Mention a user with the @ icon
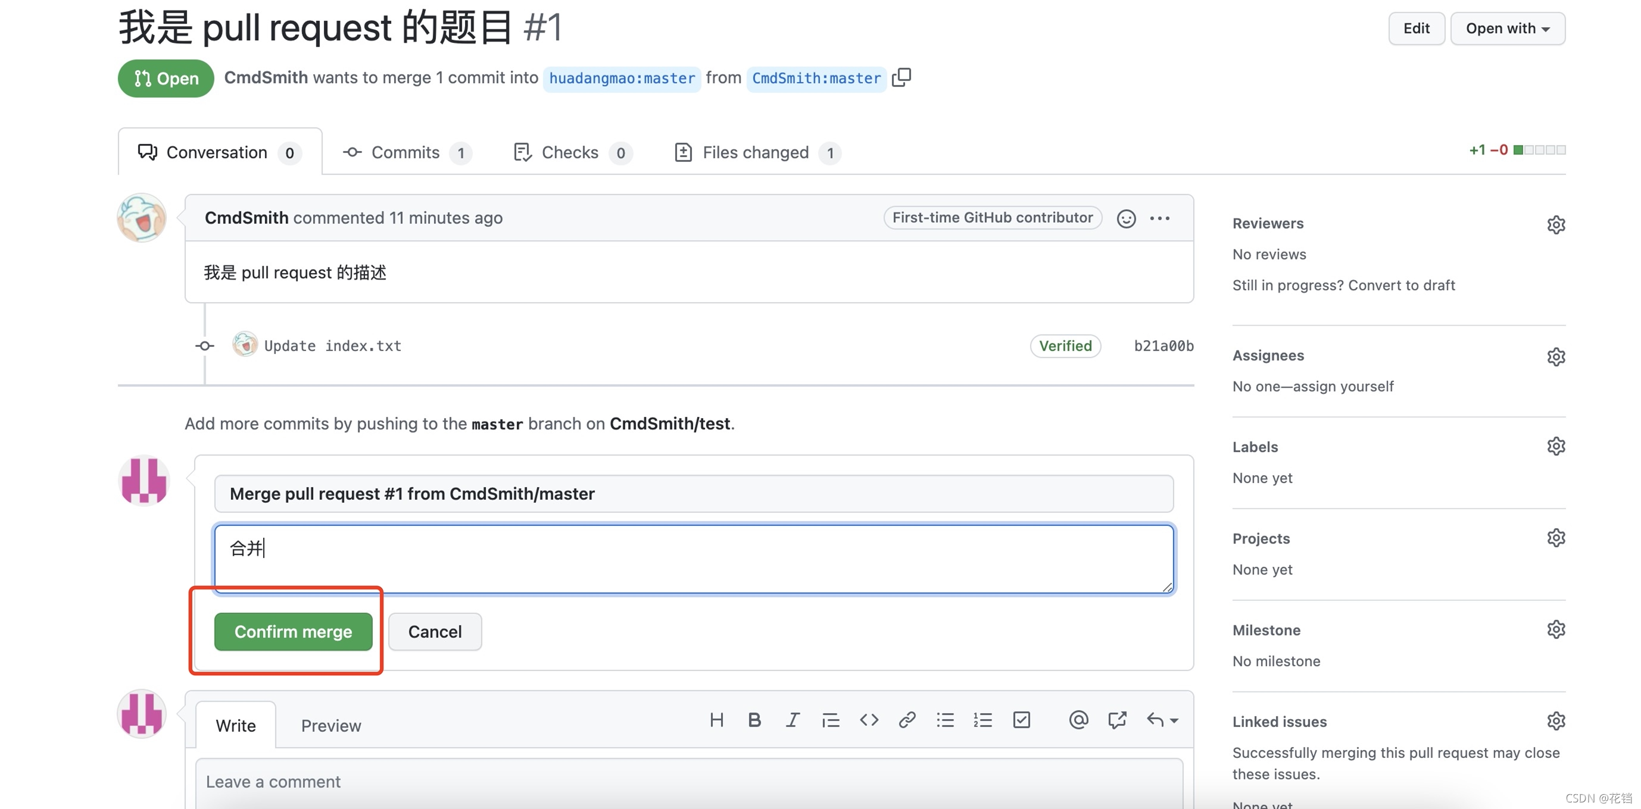Screen dimensions: 1641x809 click(x=1078, y=720)
